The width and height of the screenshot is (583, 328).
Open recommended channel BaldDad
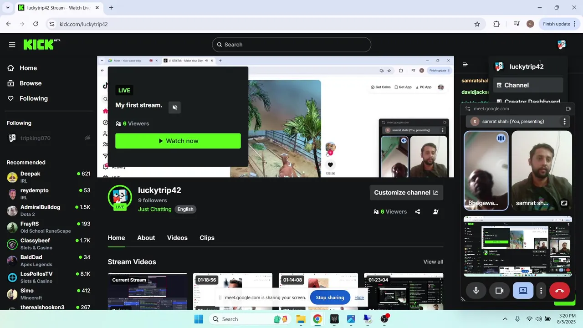(49, 261)
